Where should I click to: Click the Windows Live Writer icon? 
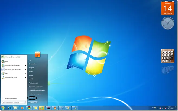click(3, 77)
